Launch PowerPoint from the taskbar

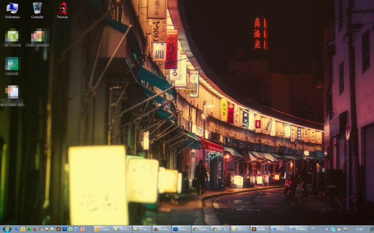[82, 229]
